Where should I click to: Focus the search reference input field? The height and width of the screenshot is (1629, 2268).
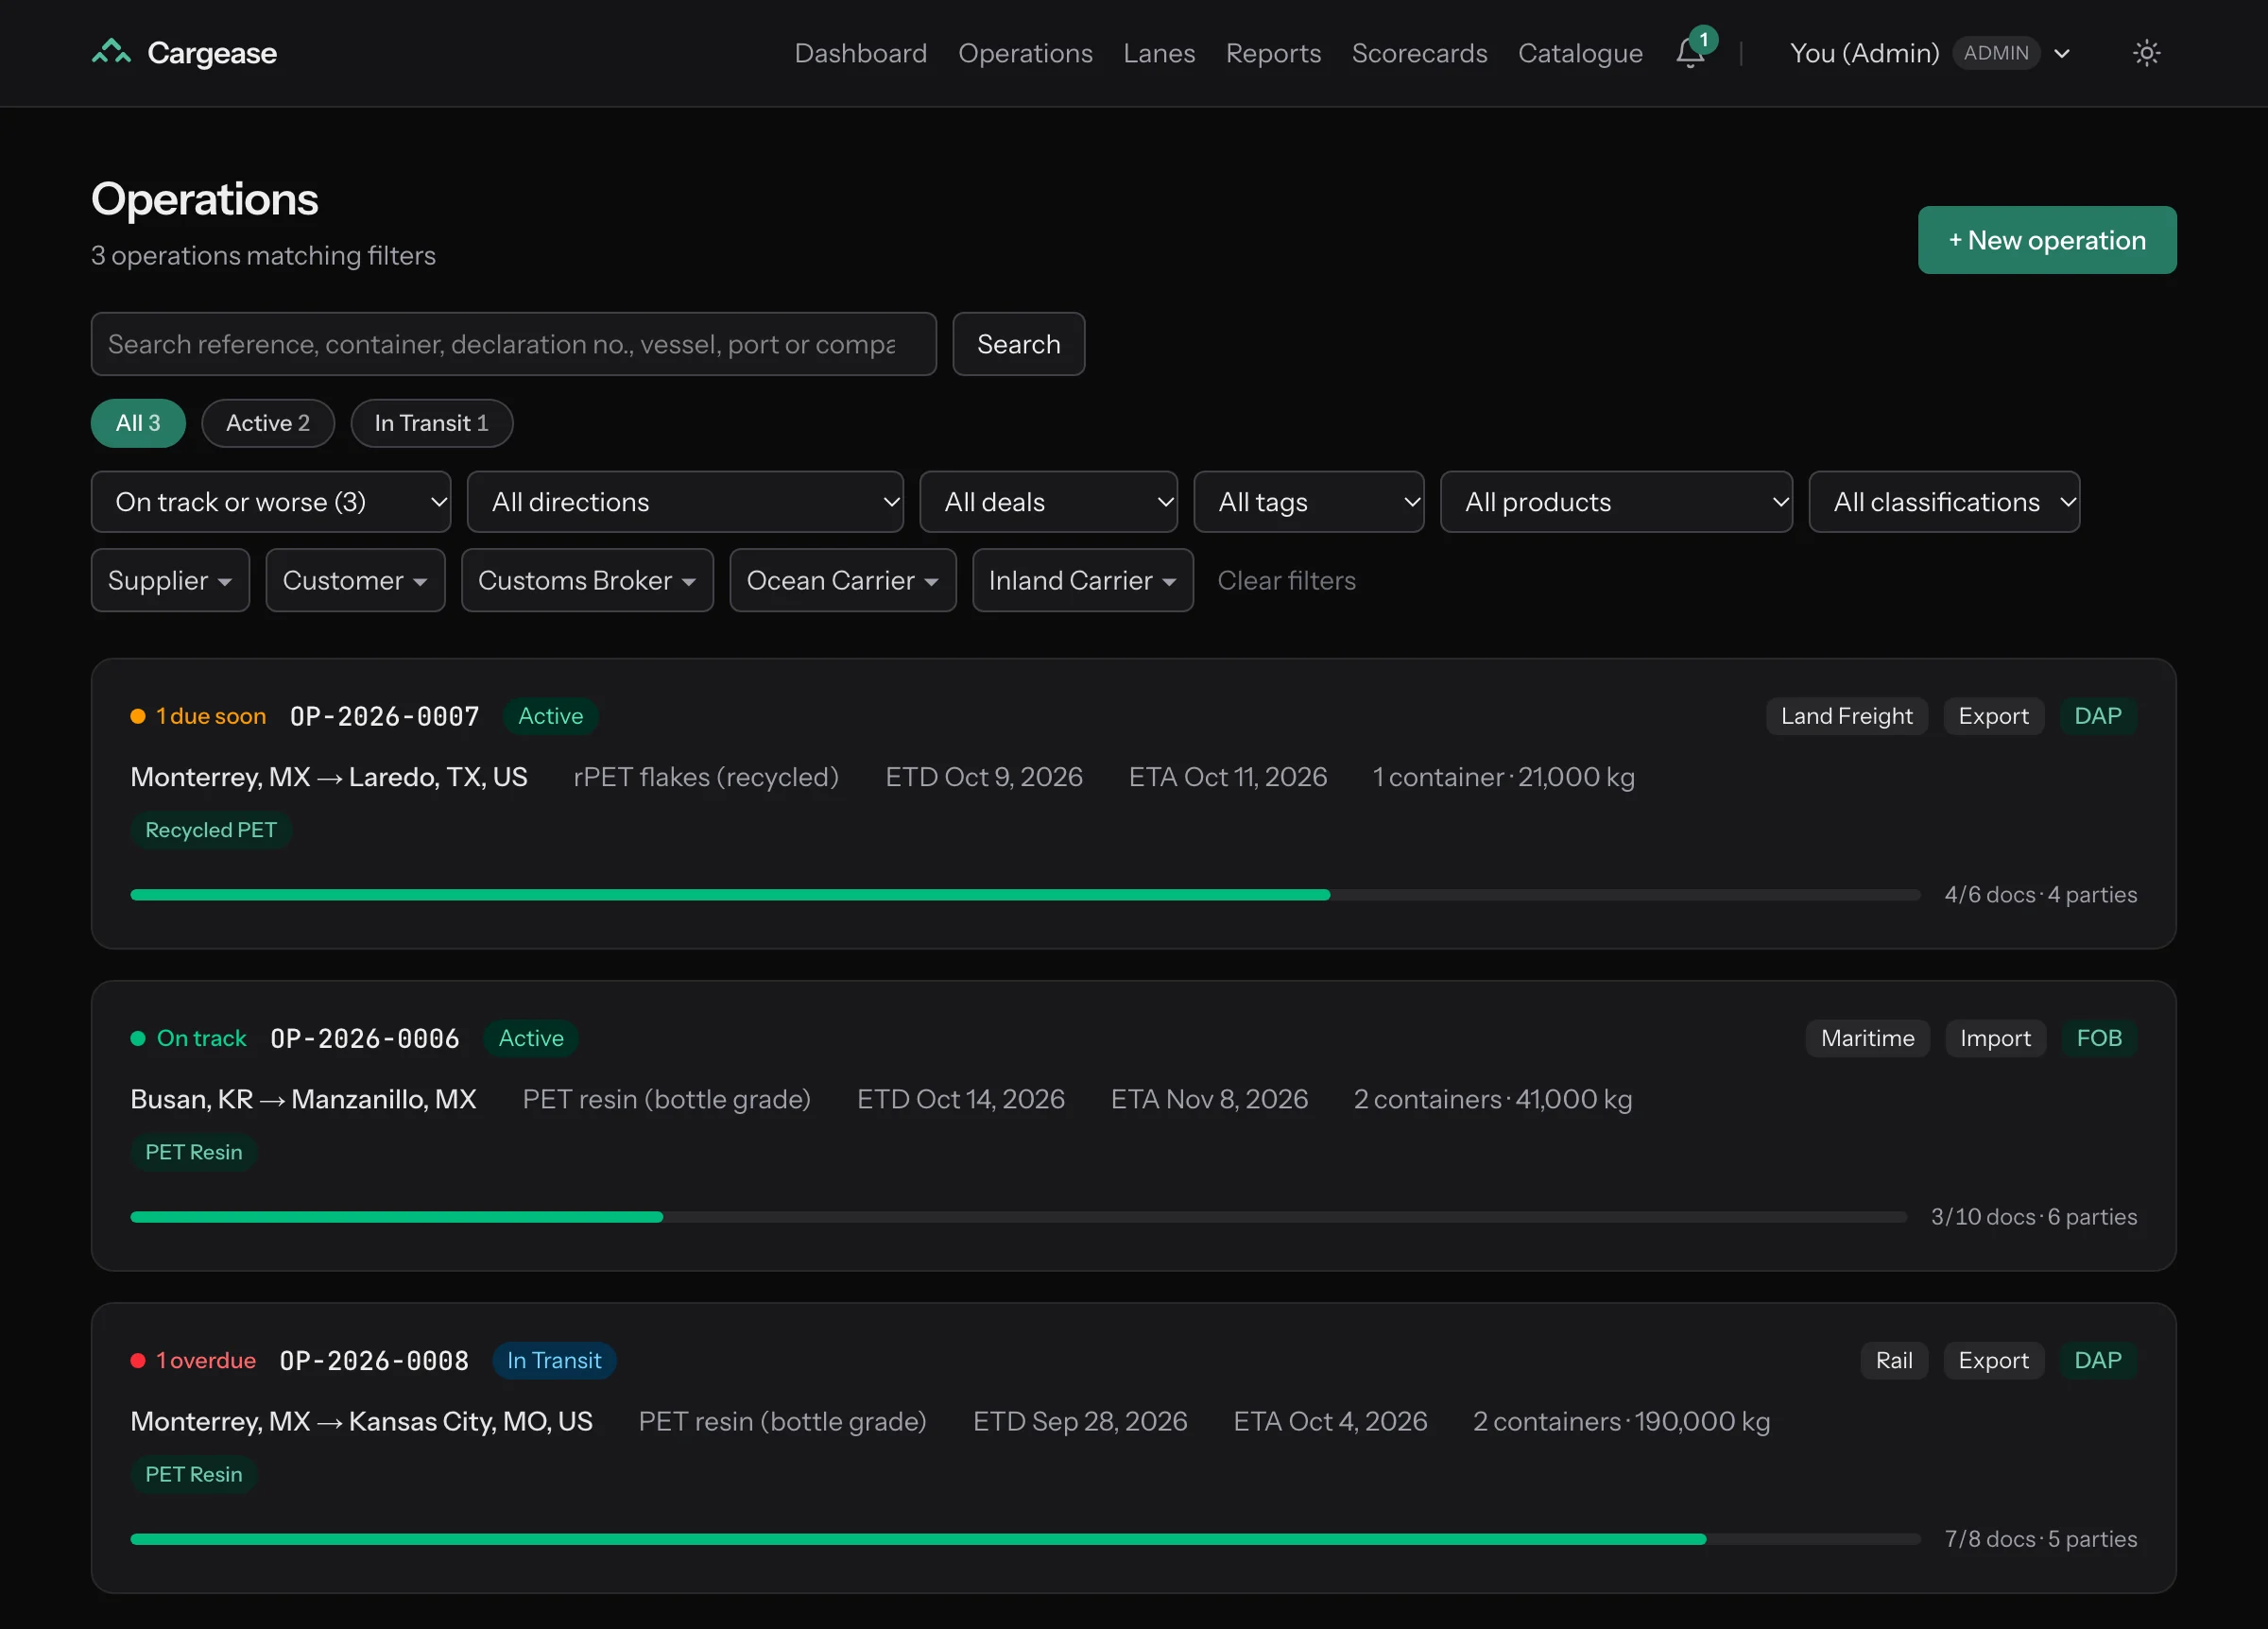point(513,344)
